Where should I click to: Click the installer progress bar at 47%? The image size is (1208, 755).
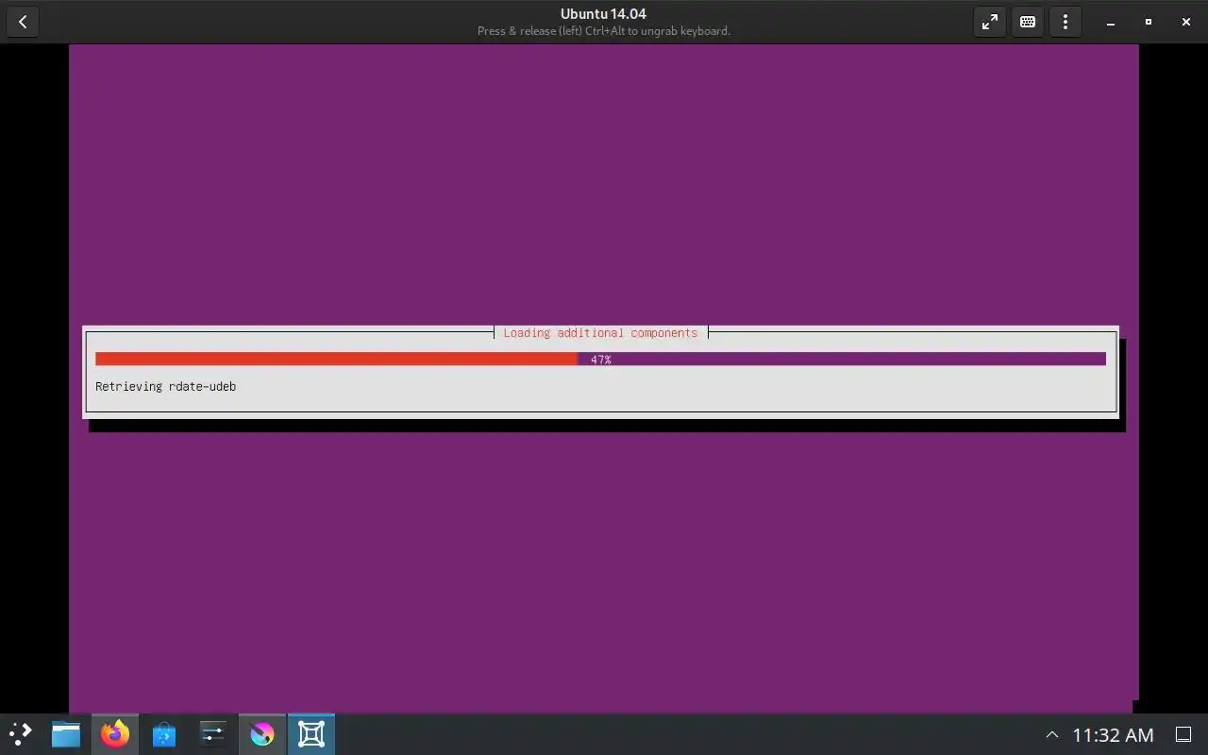pyautogui.click(x=600, y=359)
